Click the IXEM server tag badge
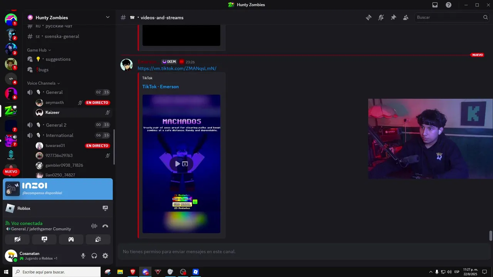493x277 pixels. click(x=169, y=62)
